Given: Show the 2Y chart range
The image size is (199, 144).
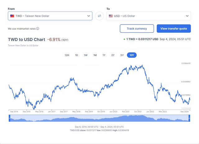Looking at the screenshot, I should pos(113,55).
